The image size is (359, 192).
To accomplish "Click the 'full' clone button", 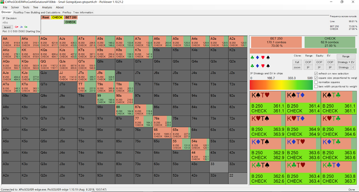I will point(297,62).
